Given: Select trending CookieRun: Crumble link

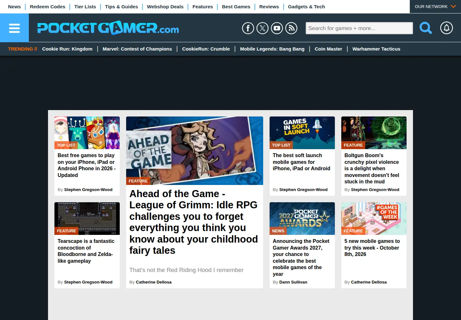Looking at the screenshot, I should point(206,49).
